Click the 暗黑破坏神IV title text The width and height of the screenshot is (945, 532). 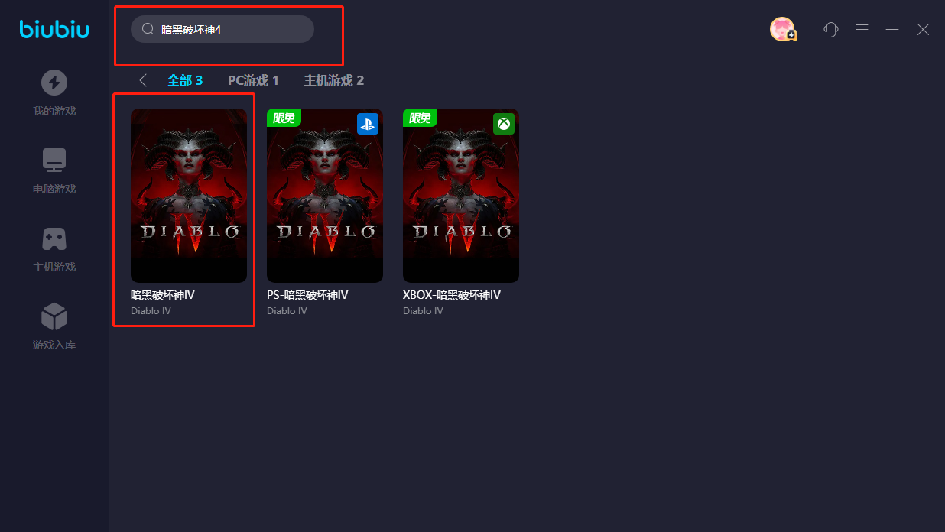pyautogui.click(x=163, y=295)
